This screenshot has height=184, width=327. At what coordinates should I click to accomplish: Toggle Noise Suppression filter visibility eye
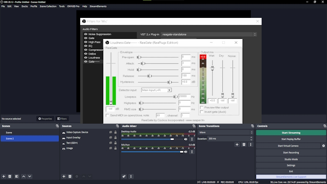(x=85, y=34)
